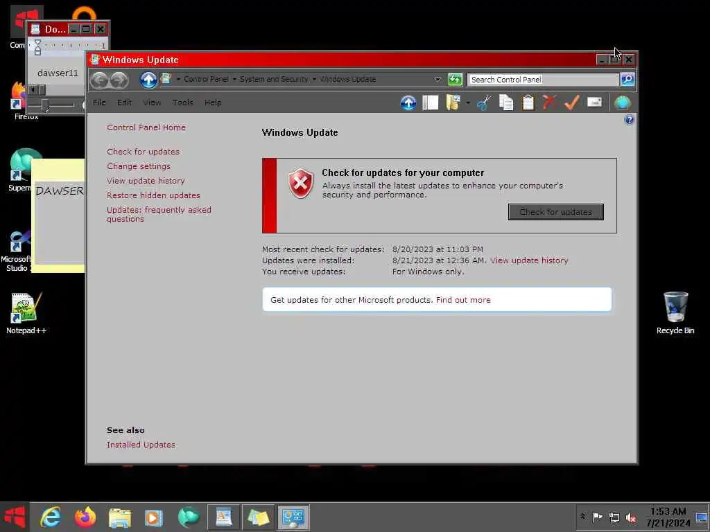
Task: Click the green Refresh button
Action: click(455, 79)
